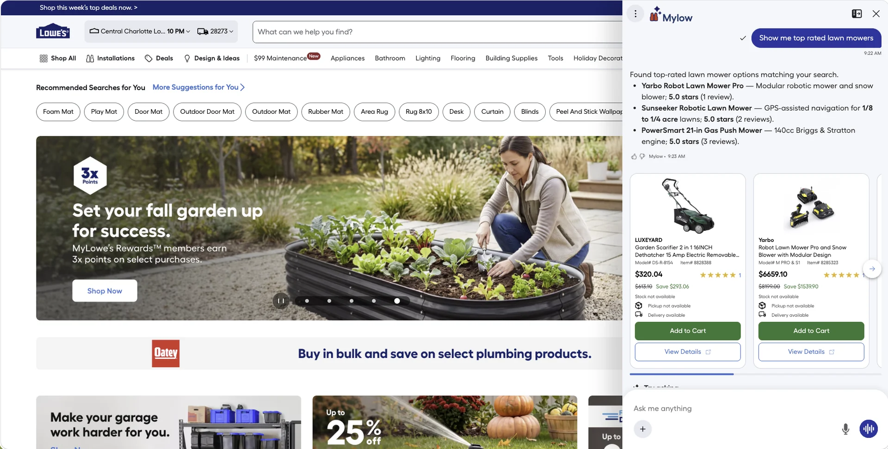Pause the hero banner carousel
The image size is (888, 449).
pyautogui.click(x=281, y=301)
